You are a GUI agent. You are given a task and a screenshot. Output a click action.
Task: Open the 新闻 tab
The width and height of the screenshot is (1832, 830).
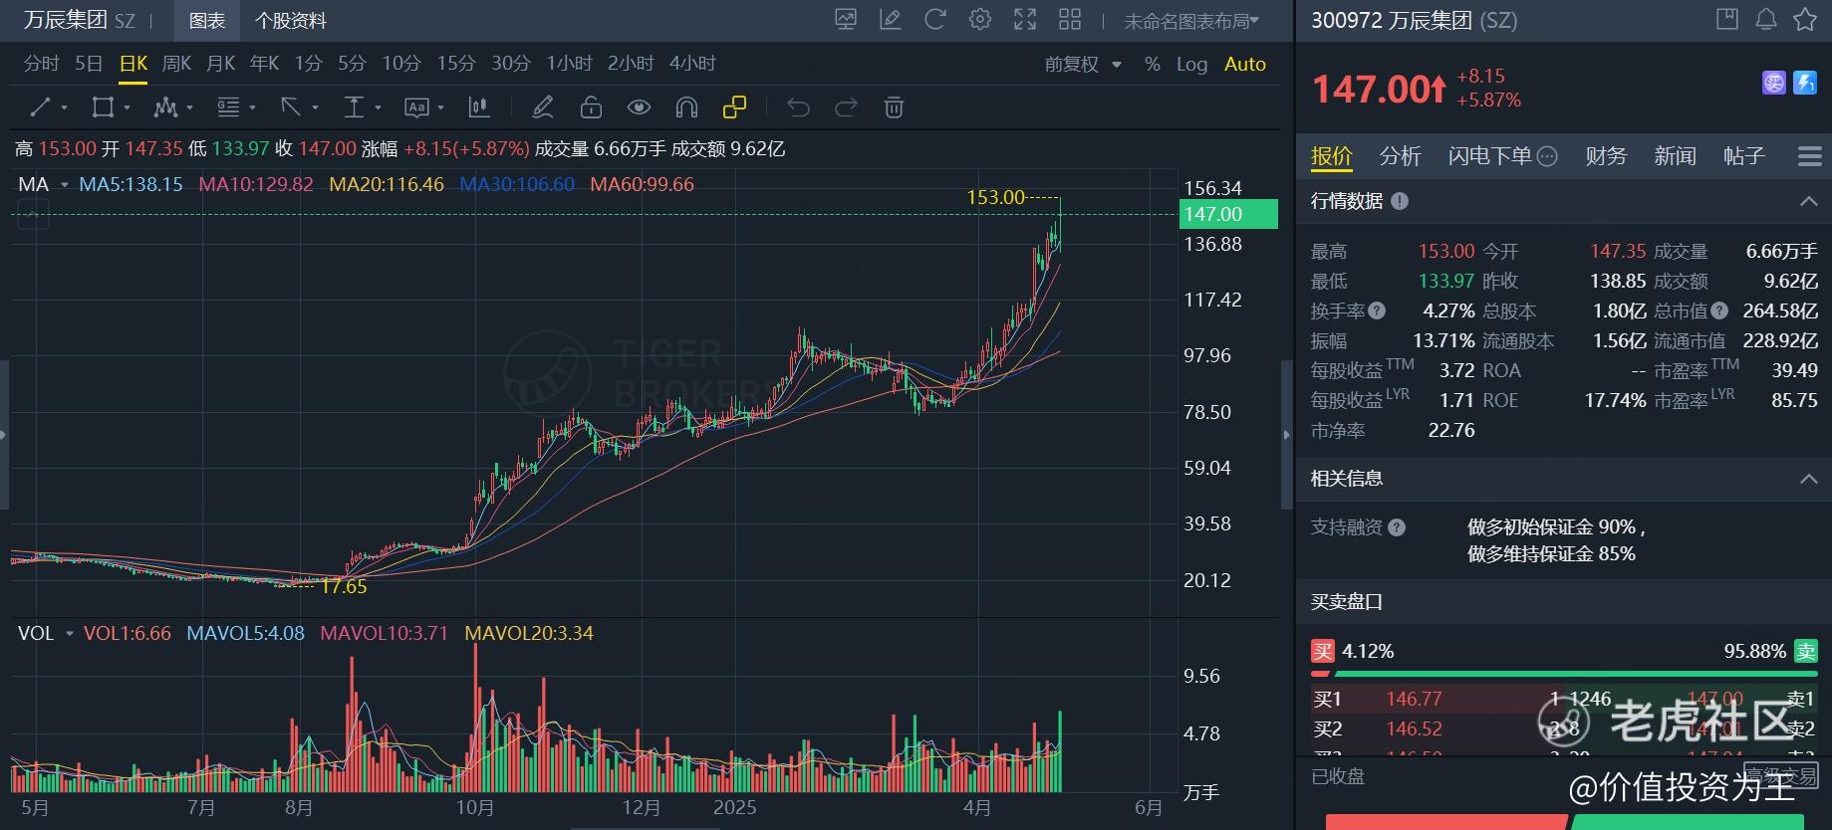click(1675, 156)
